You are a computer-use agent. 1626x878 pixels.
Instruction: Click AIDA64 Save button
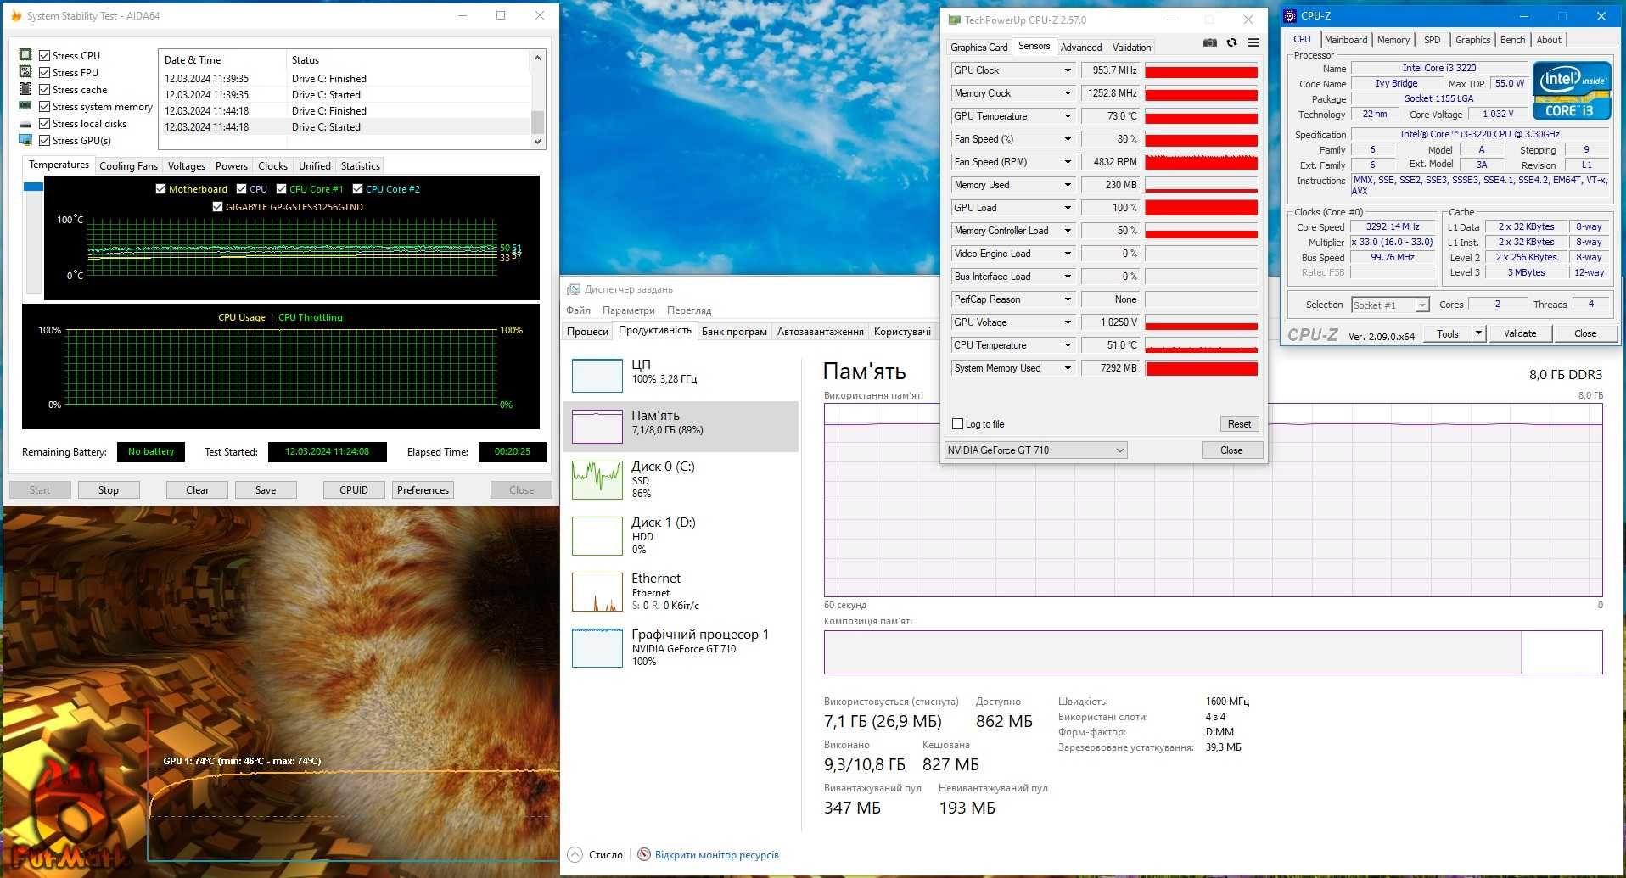266,490
